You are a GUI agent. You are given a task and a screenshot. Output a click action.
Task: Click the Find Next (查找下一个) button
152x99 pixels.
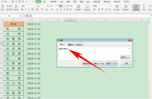[112, 64]
